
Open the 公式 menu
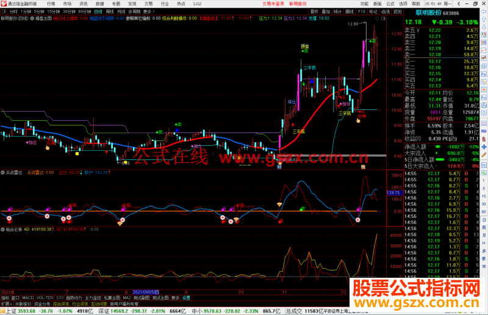click(390, 4)
